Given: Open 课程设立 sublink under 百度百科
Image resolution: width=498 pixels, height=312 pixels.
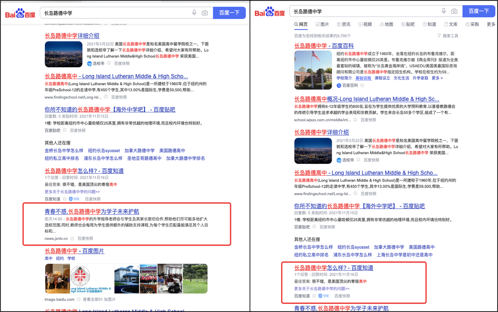Looking at the screenshot, I should click(x=382, y=78).
